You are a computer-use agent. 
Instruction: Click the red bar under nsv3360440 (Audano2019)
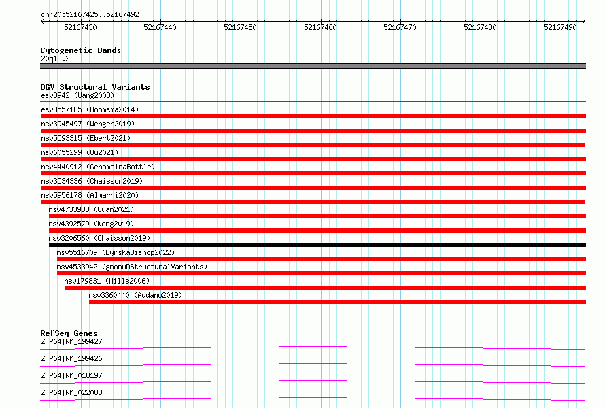[x=337, y=302]
